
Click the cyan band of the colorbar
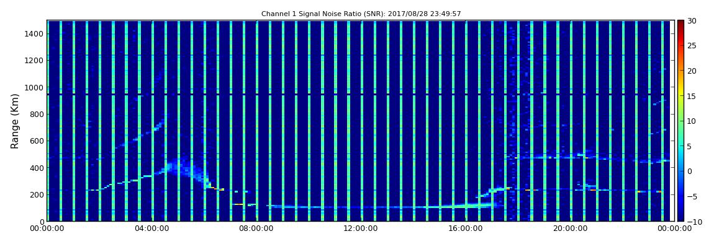click(680, 146)
